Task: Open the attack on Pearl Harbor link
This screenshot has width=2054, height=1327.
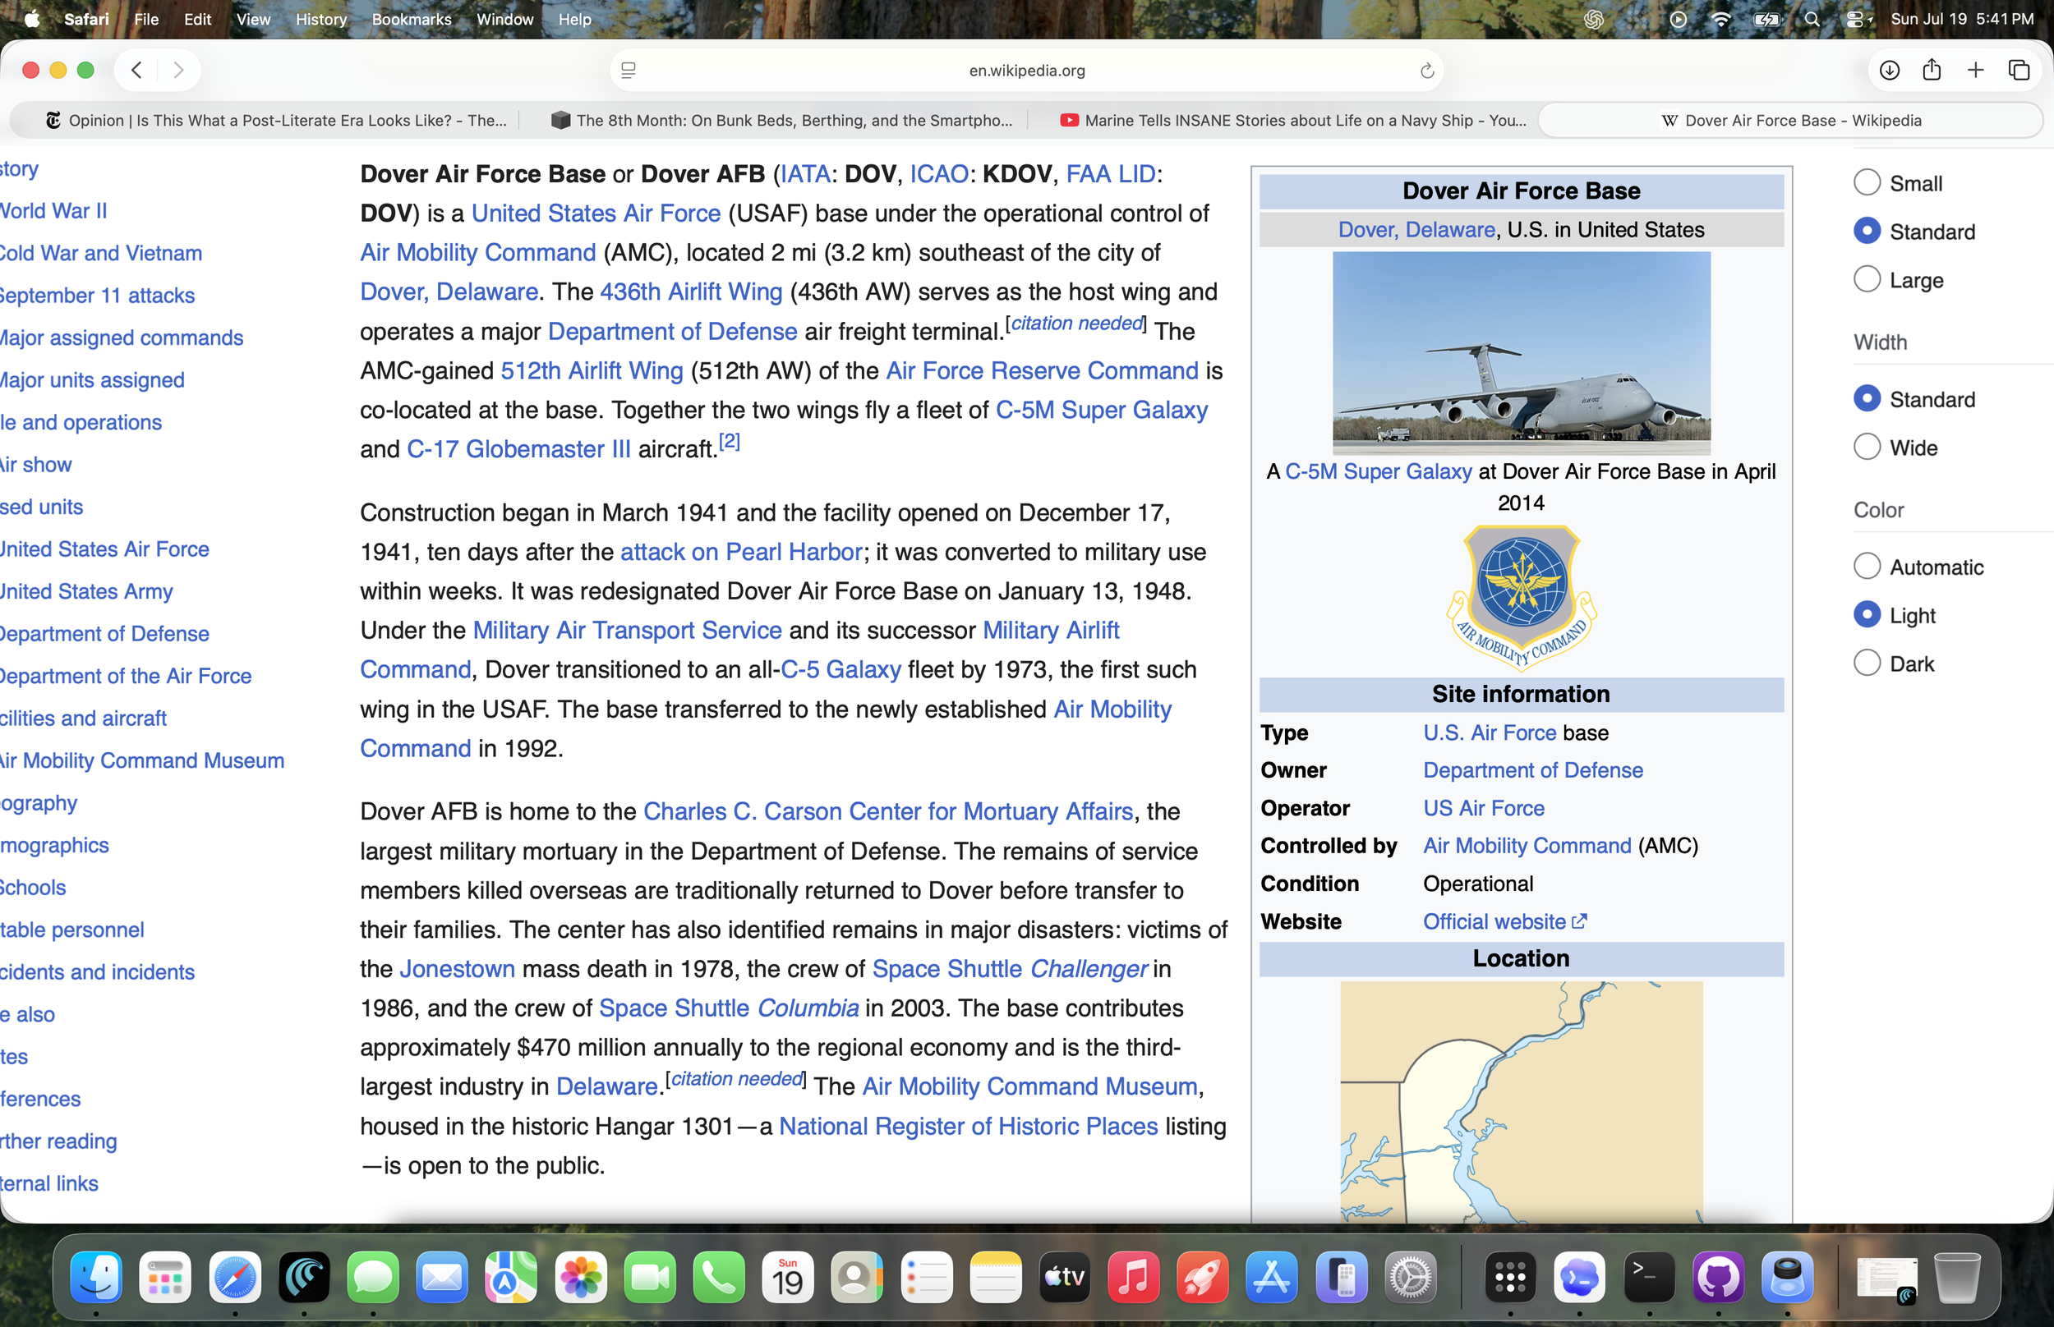Action: click(x=741, y=553)
